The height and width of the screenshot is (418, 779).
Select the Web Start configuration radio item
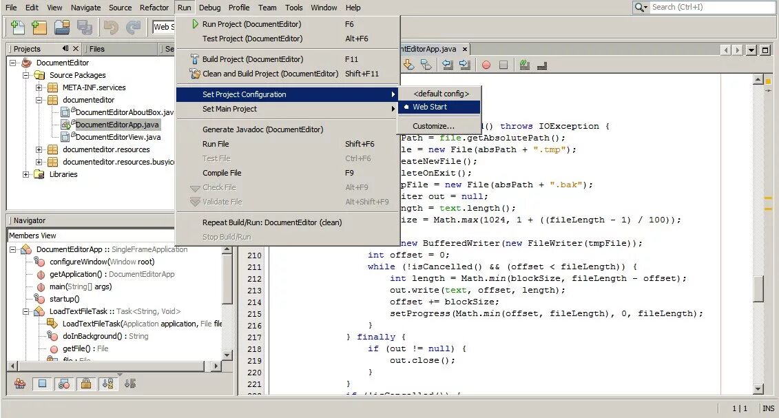439,107
